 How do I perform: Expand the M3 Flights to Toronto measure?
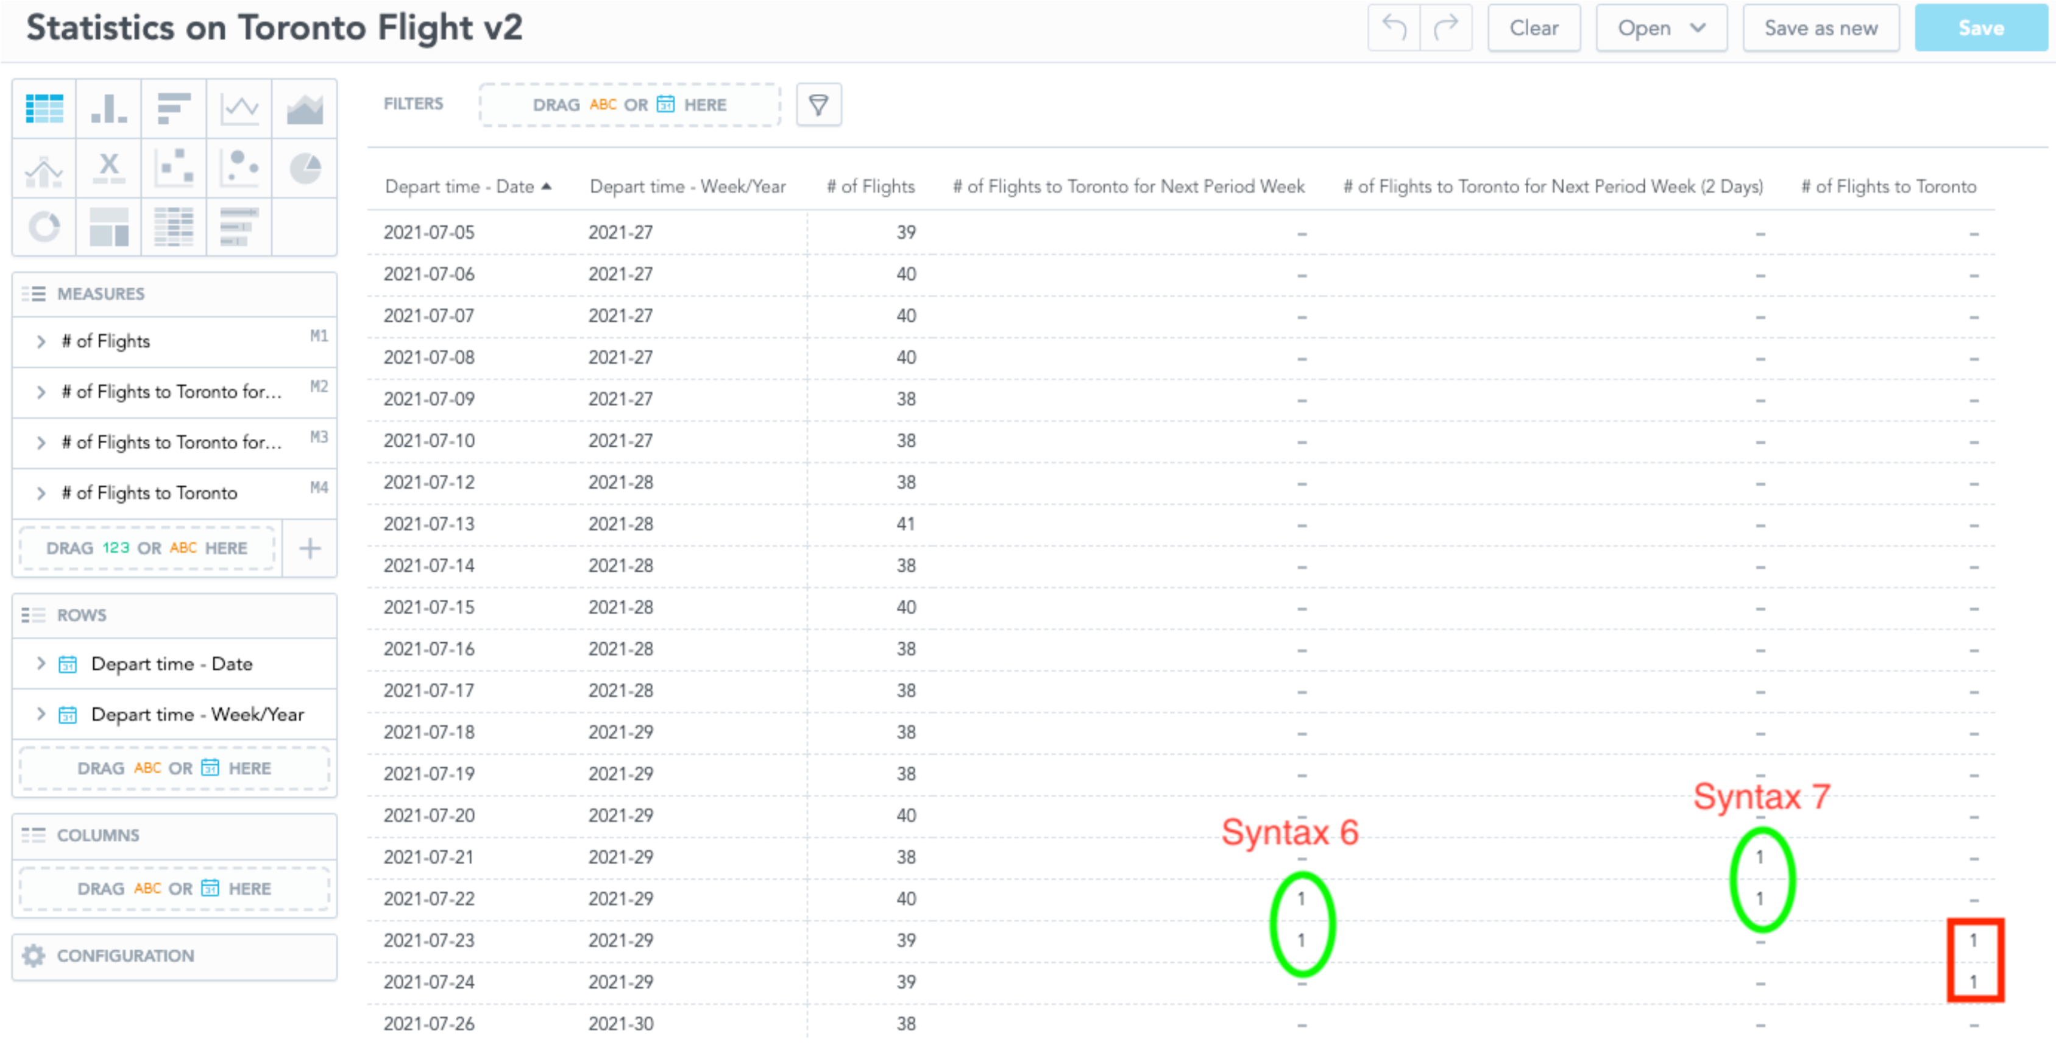tap(41, 442)
